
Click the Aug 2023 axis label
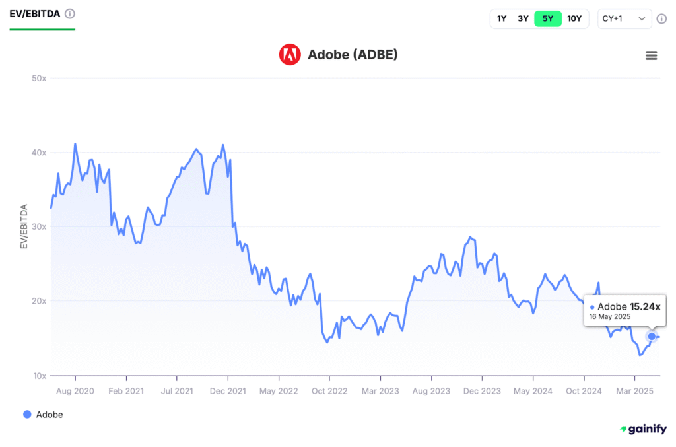point(431,391)
